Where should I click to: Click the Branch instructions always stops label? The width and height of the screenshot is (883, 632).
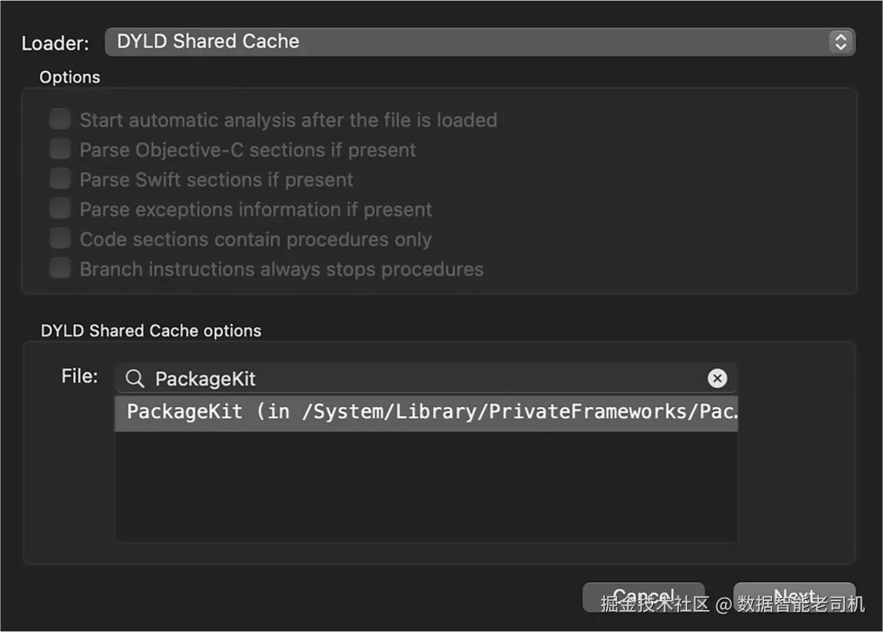coord(281,269)
